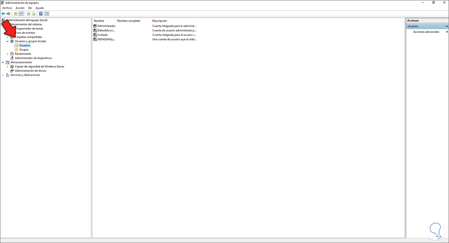This screenshot has height=243, width=449.
Task: Open the Ayuda menu
Action: [40, 8]
